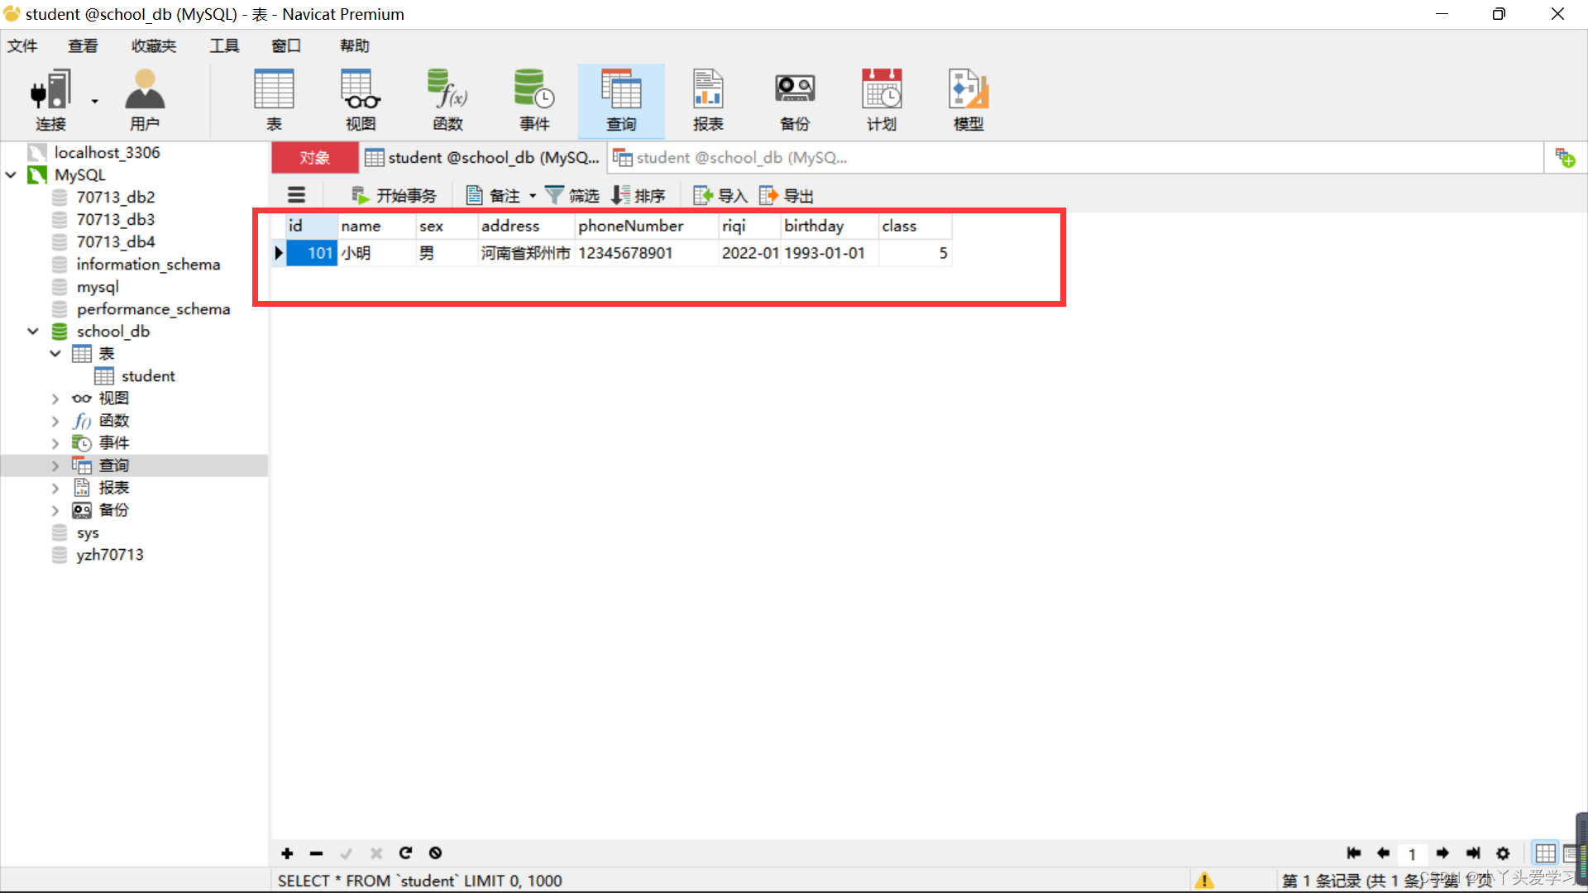The image size is (1588, 893).
Task: Expand the 函数 functions node
Action: click(x=55, y=421)
